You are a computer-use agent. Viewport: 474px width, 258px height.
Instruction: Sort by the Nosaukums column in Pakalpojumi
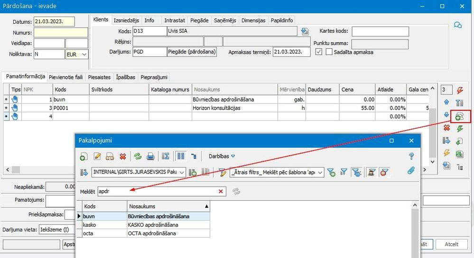(168, 206)
